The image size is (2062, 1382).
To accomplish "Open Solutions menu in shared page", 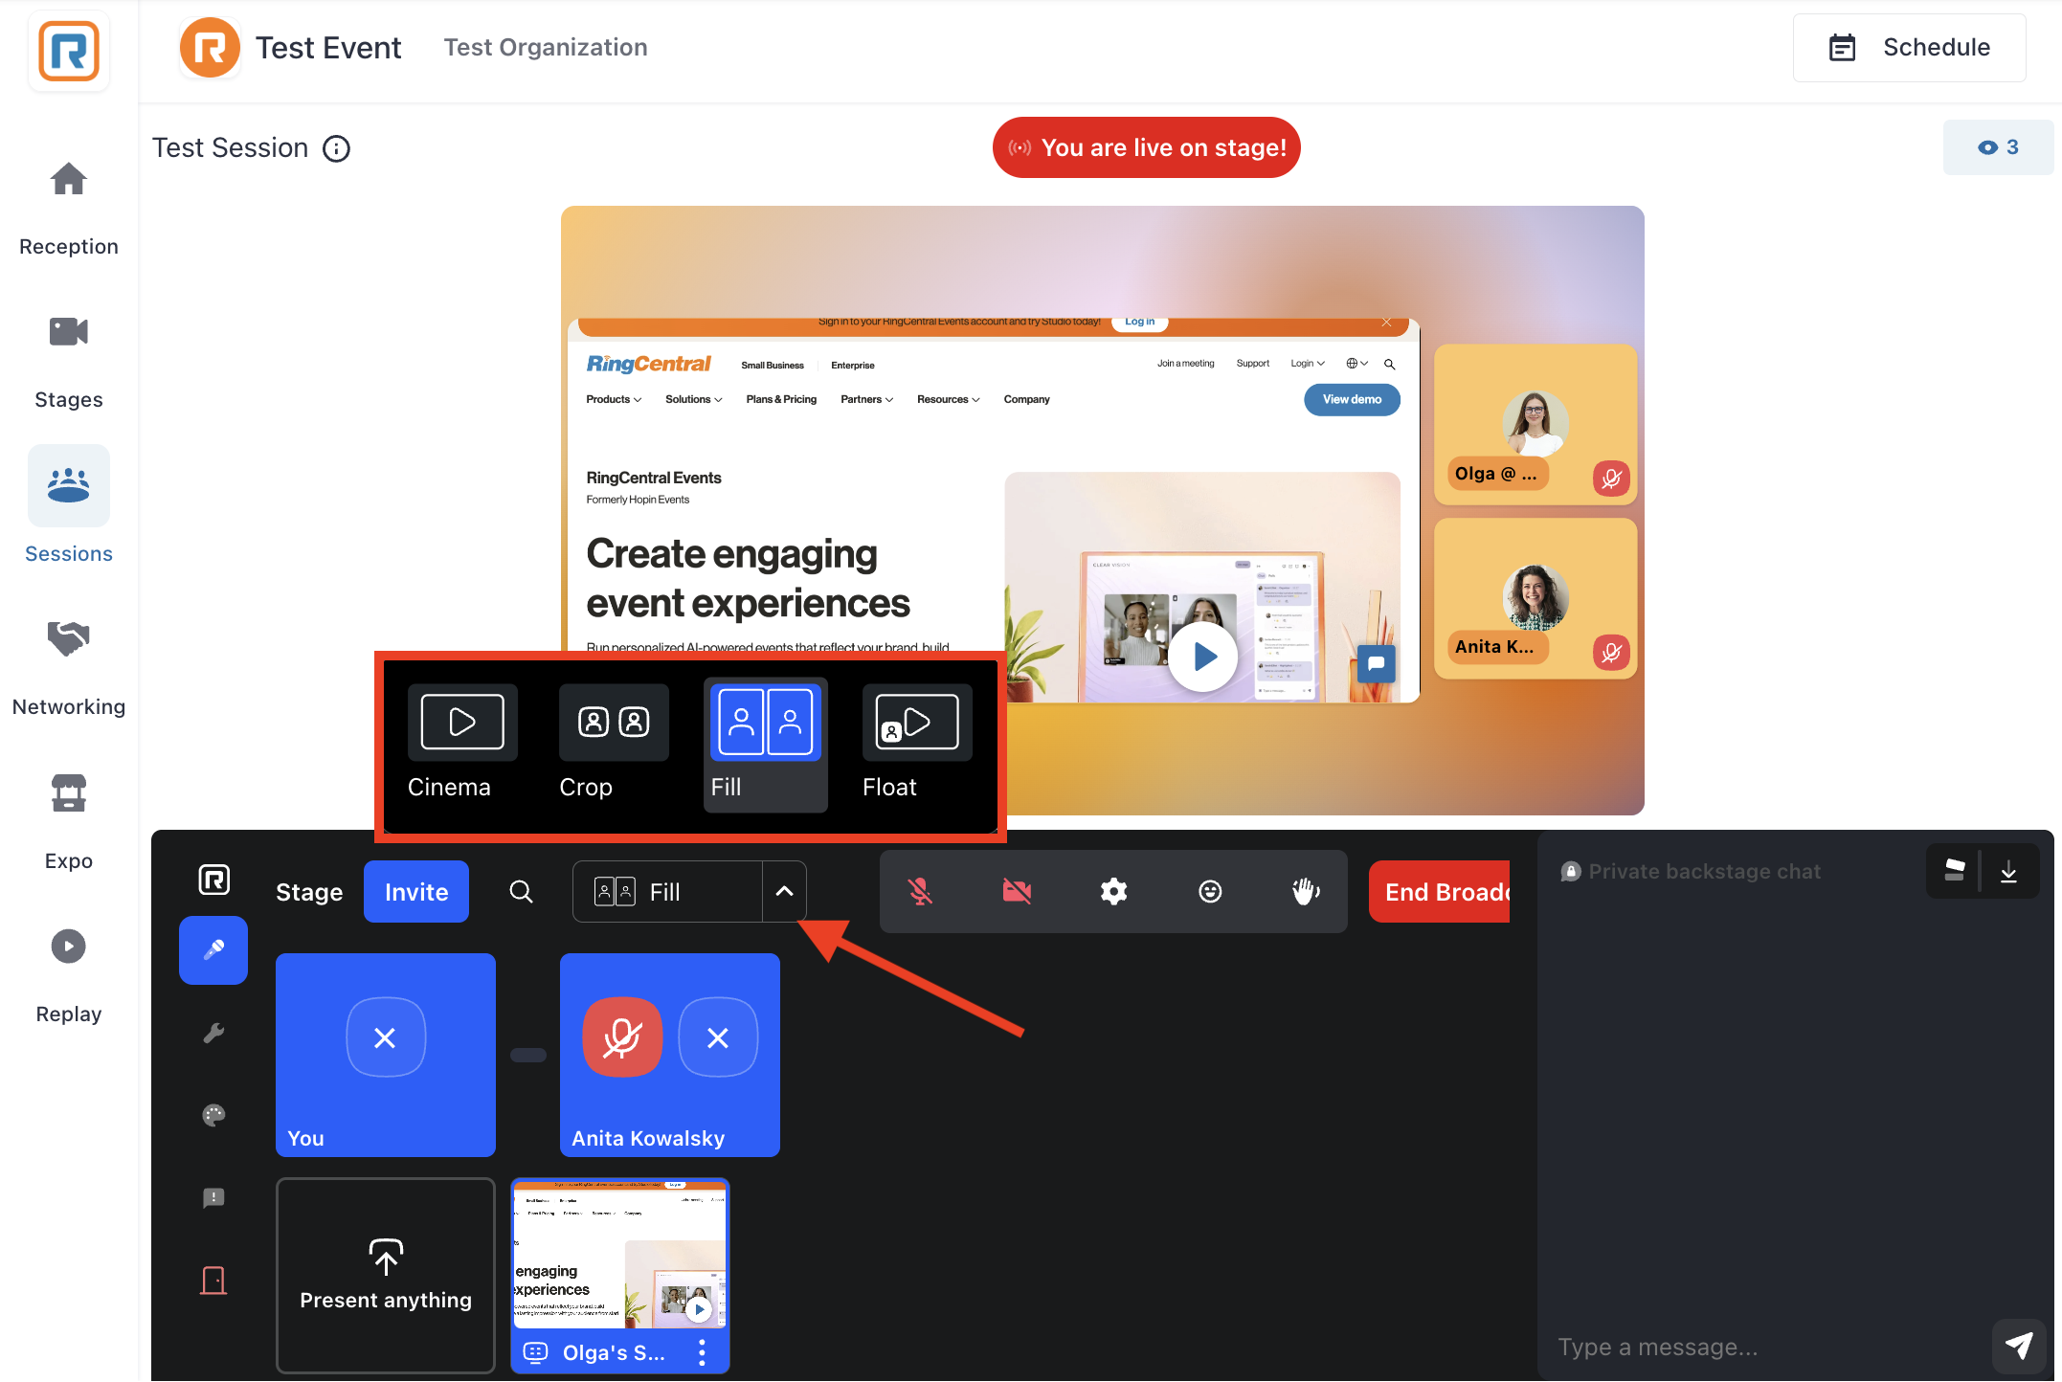I will coord(693,399).
